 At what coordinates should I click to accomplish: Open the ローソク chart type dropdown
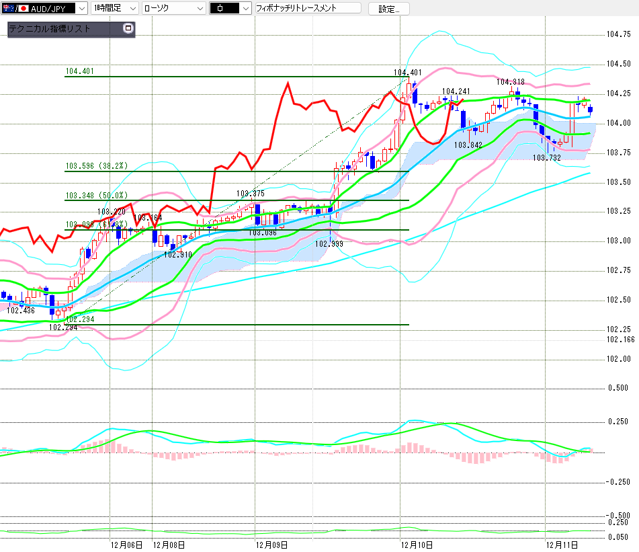coord(200,8)
